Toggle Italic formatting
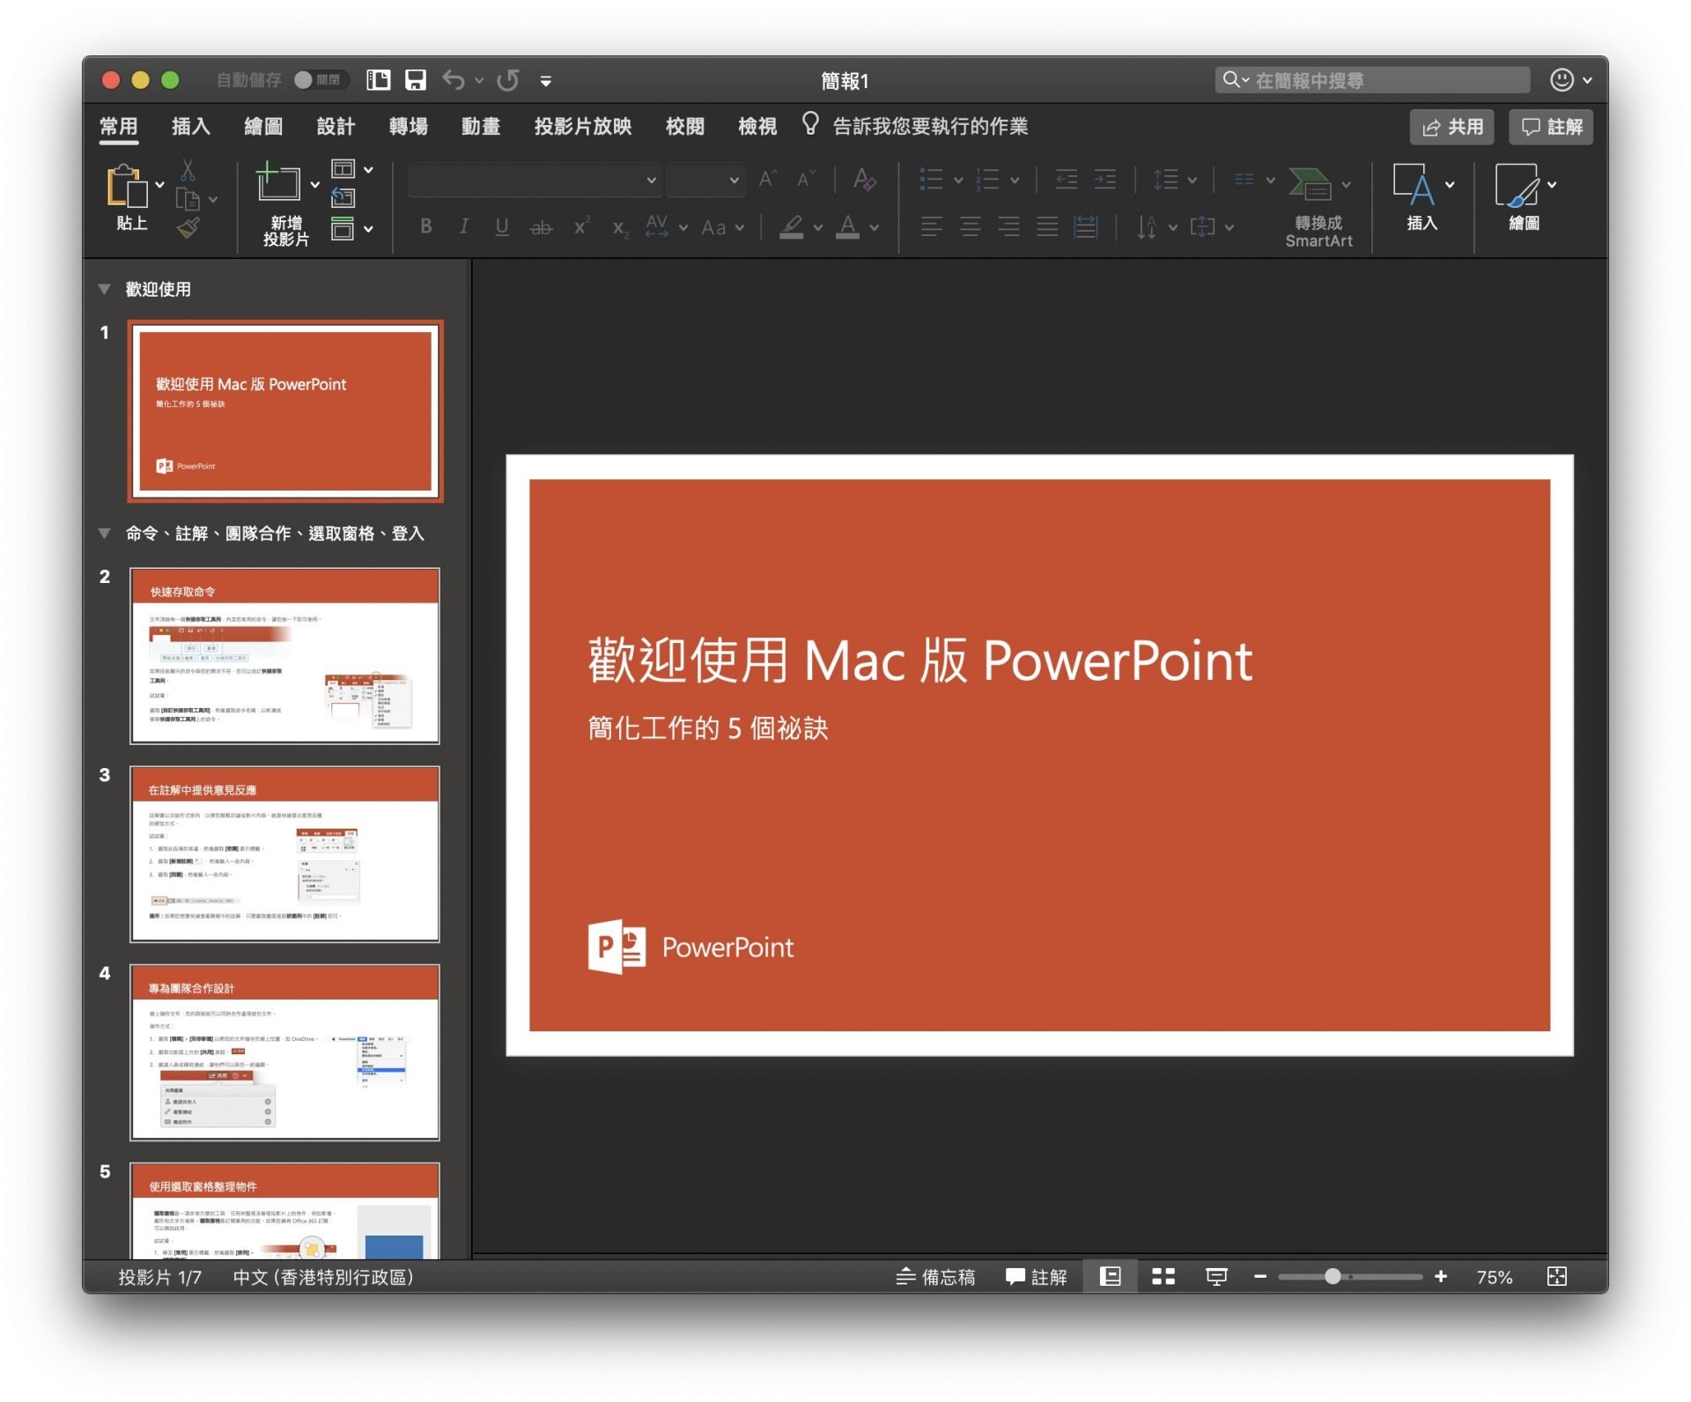The image size is (1691, 1402). [464, 226]
